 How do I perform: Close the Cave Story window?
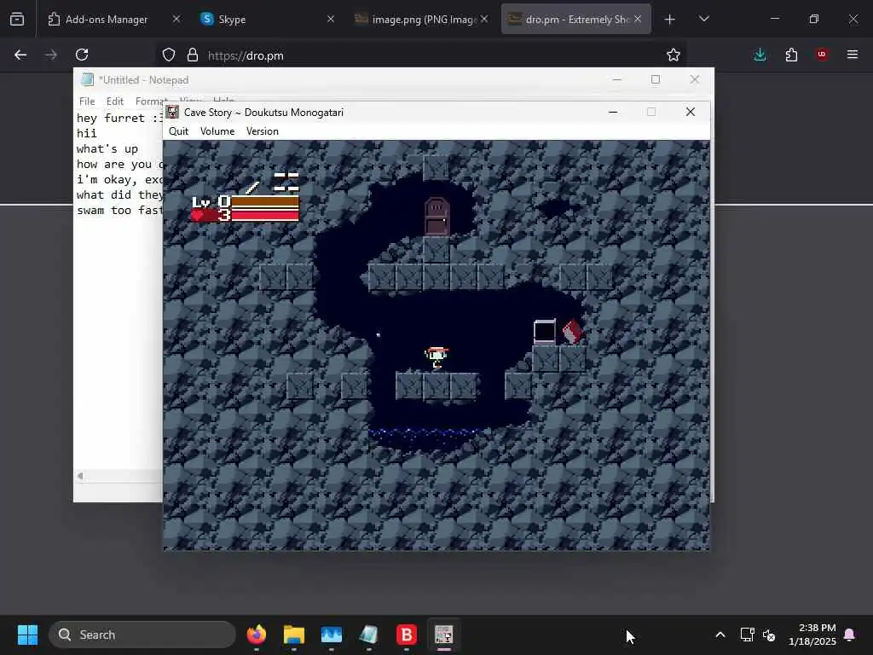tap(691, 112)
